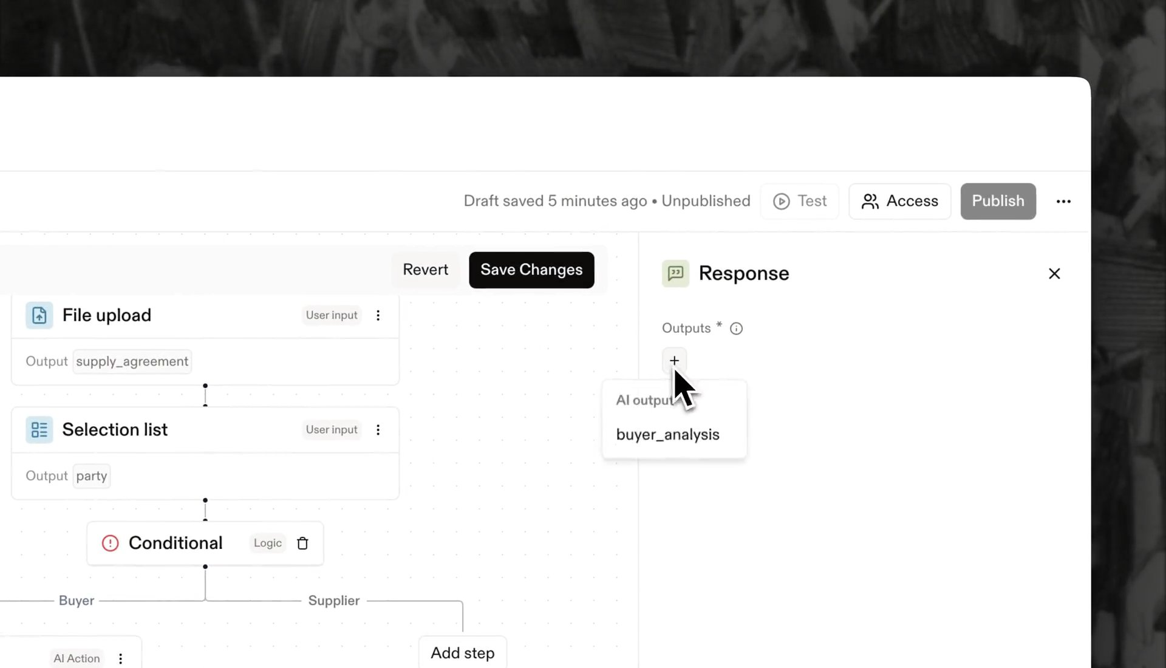Click the Add step button
The width and height of the screenshot is (1166, 668).
pos(463,653)
